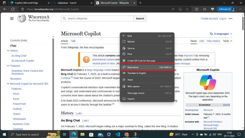
Task: Open Wikipedia personal tools ellipsis
Action: click(230, 19)
